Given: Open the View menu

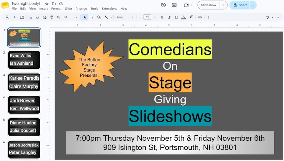Looking at the screenshot, I should pos(33,9).
